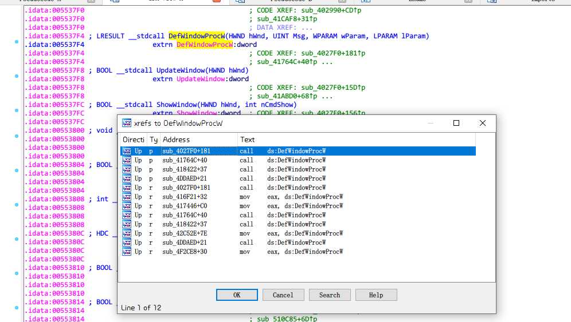Toggle breakpoint dot at .idata:005537F8 UpdateWindow line
The image size is (571, 322).
point(17,76)
